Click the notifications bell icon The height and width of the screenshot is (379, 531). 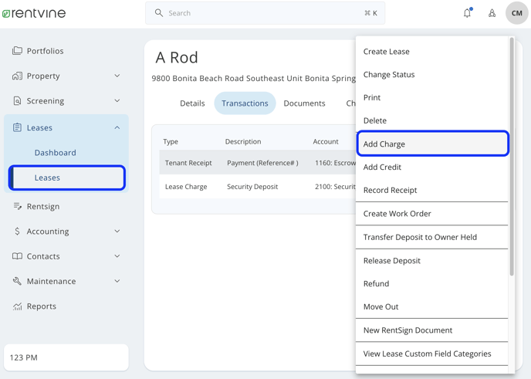point(468,13)
